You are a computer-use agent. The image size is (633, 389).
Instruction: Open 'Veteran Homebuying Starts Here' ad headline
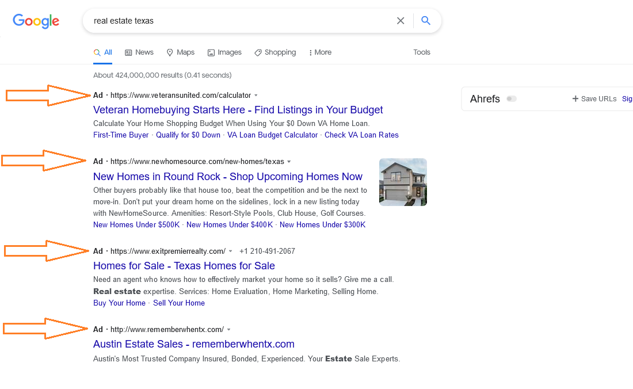pos(238,110)
